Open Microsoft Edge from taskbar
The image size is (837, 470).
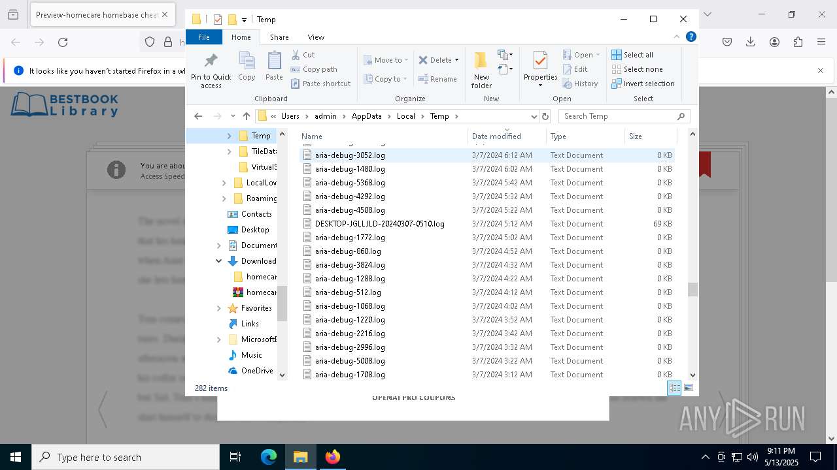(269, 457)
